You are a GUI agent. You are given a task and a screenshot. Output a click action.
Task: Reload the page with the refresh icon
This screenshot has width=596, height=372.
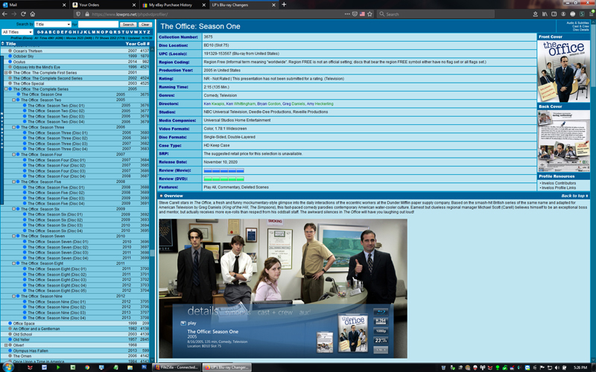23,14
